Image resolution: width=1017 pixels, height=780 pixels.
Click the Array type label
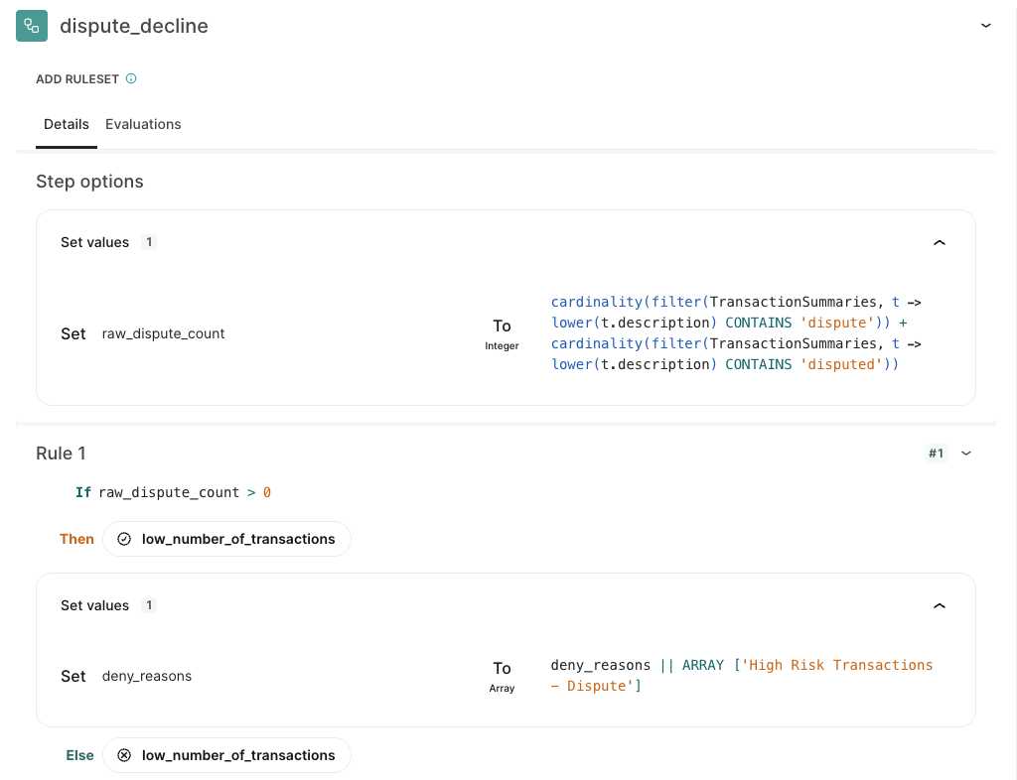(502, 688)
